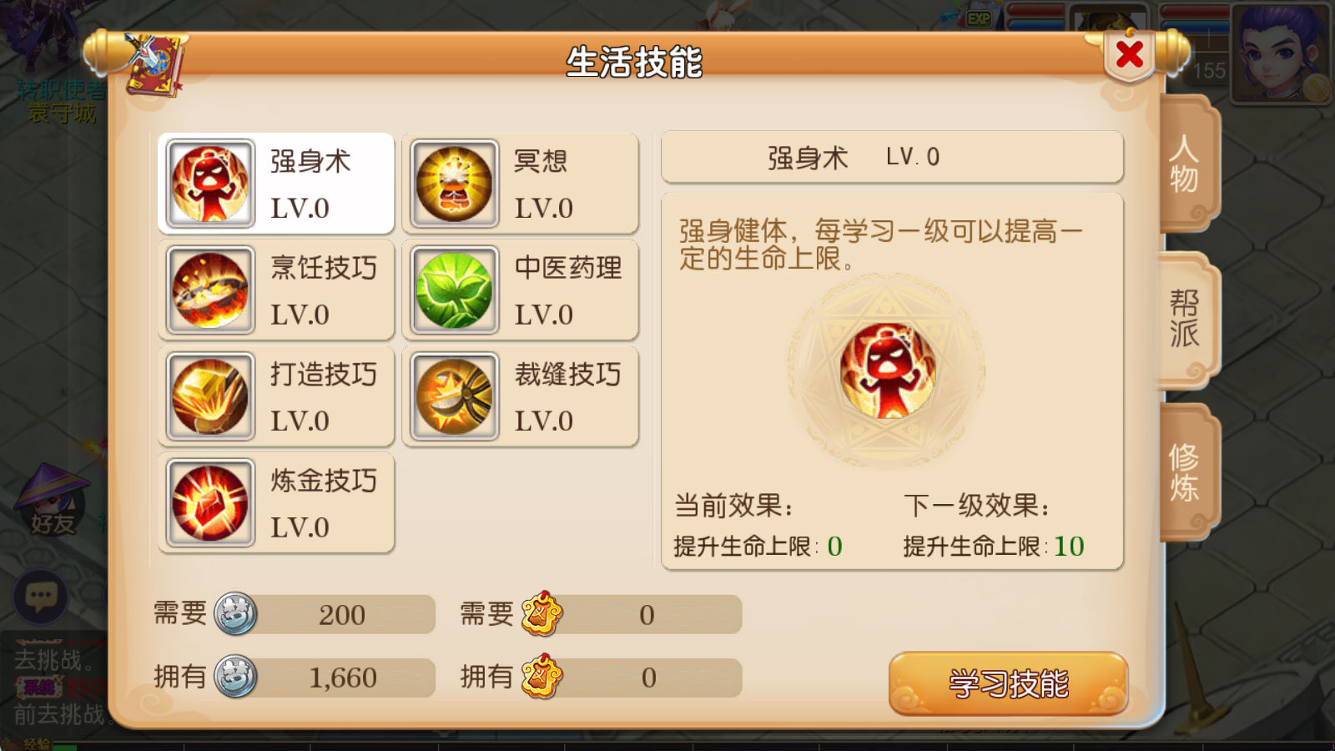Tap the large 强身术 emblem in detail panel

887,370
